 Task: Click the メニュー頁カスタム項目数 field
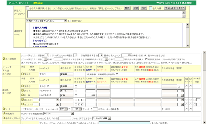[x=47, y=56]
